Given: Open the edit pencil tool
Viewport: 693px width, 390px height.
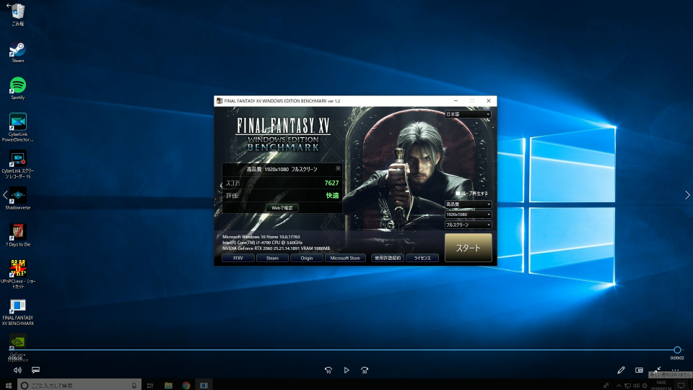Looking at the screenshot, I should click(621, 370).
